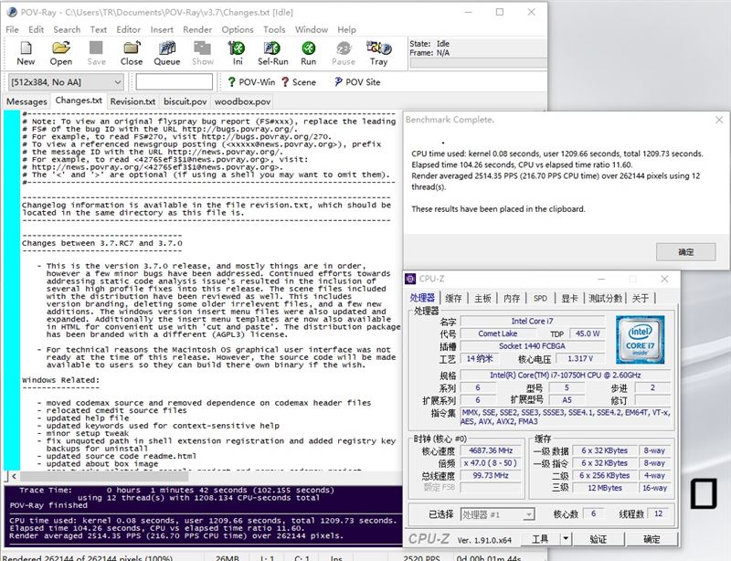The width and height of the screenshot is (731, 561).
Task: Click the 工具 button in CPU-Z
Action: [x=540, y=539]
